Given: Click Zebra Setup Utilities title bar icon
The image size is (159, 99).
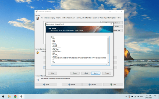Looking at the screenshot, I should [36, 12].
